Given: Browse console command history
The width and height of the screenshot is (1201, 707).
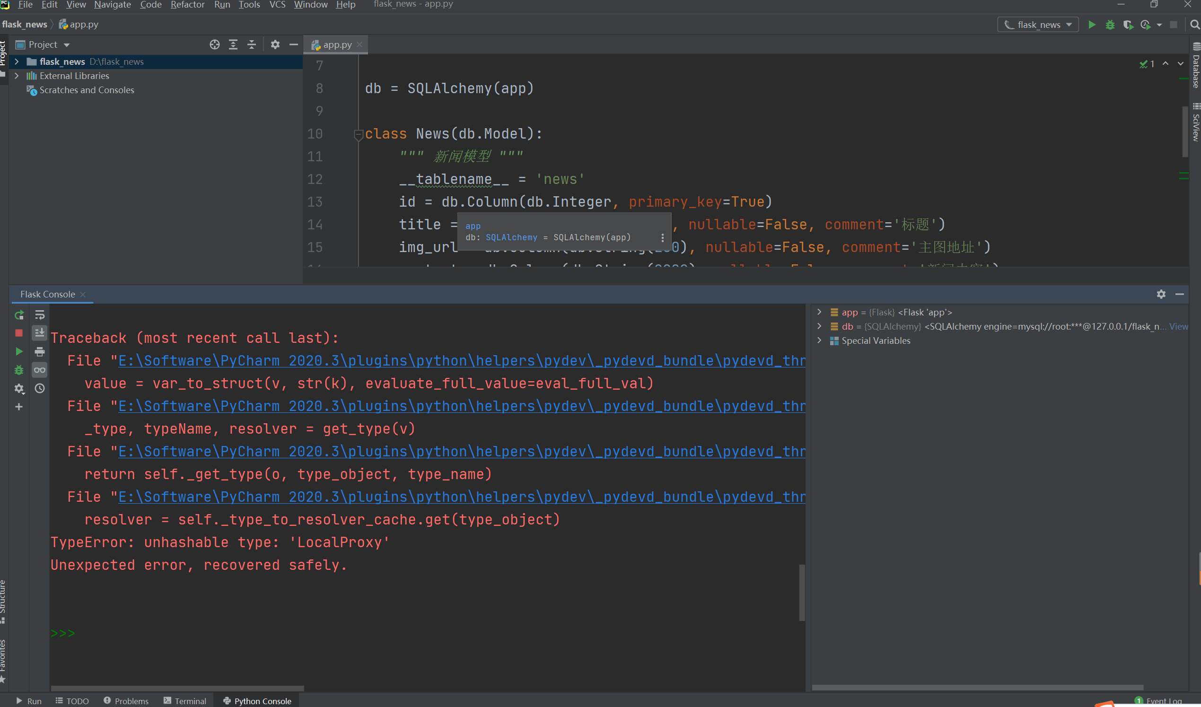Looking at the screenshot, I should tap(40, 388).
